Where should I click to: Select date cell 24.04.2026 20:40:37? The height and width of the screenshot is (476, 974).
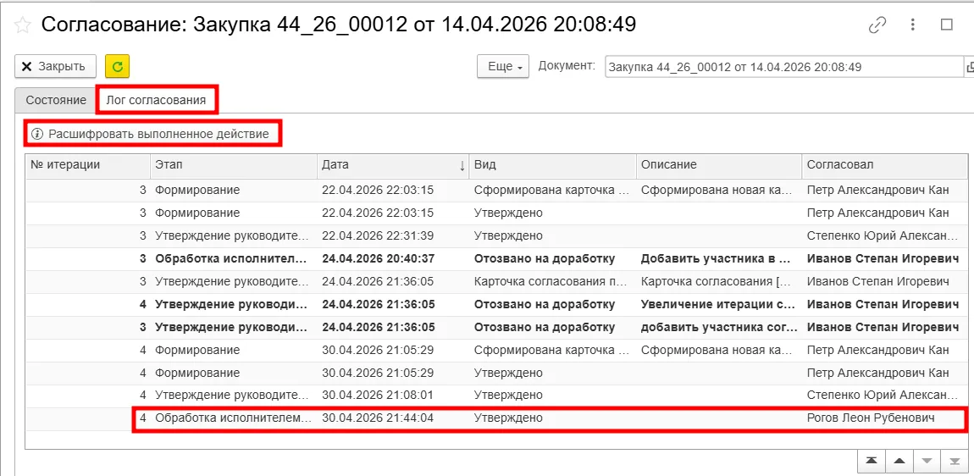[393, 258]
